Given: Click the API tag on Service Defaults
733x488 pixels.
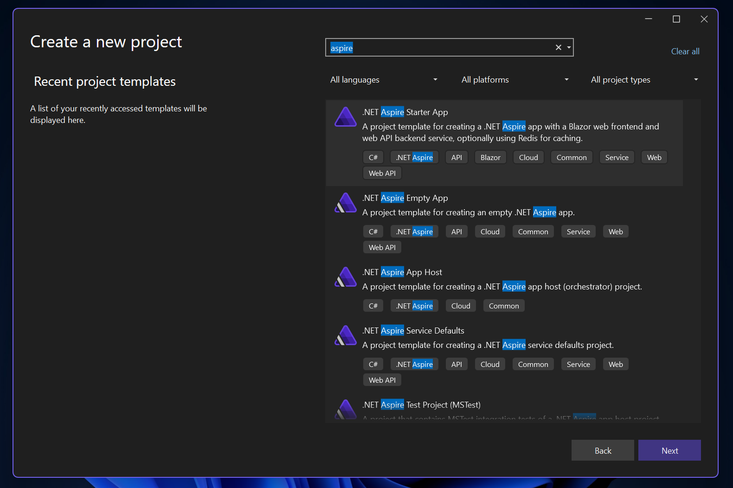Looking at the screenshot, I should [x=457, y=365].
